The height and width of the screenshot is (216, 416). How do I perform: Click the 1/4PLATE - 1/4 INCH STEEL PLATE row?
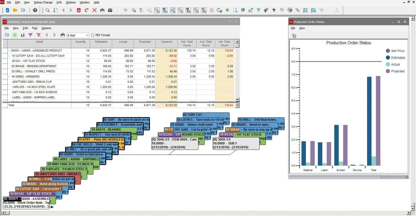[121, 87]
